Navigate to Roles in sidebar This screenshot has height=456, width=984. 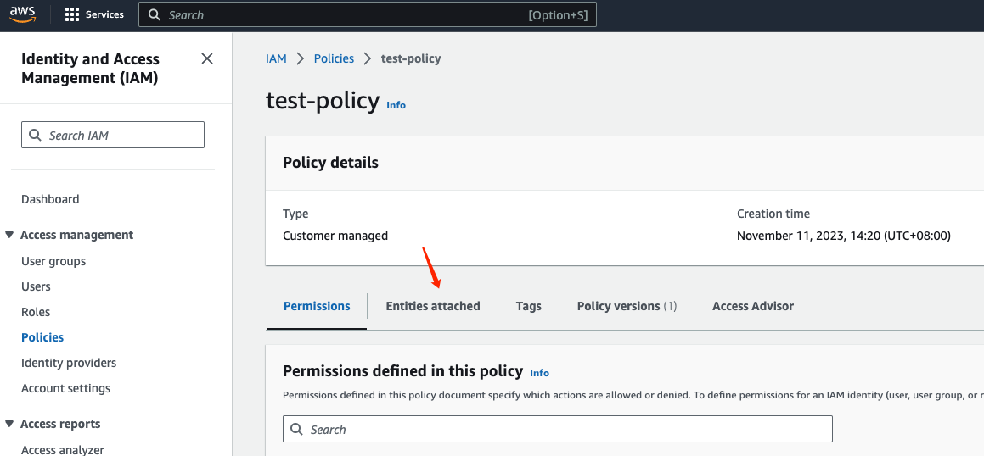[36, 312]
